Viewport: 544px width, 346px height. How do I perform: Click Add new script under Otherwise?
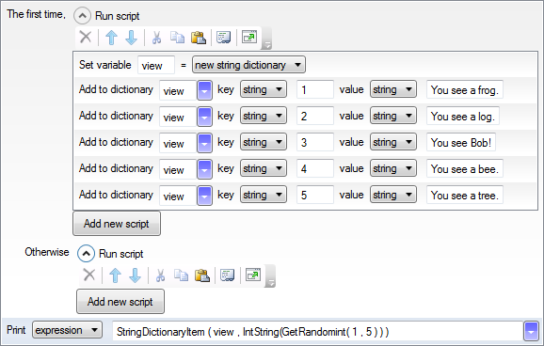pos(120,302)
